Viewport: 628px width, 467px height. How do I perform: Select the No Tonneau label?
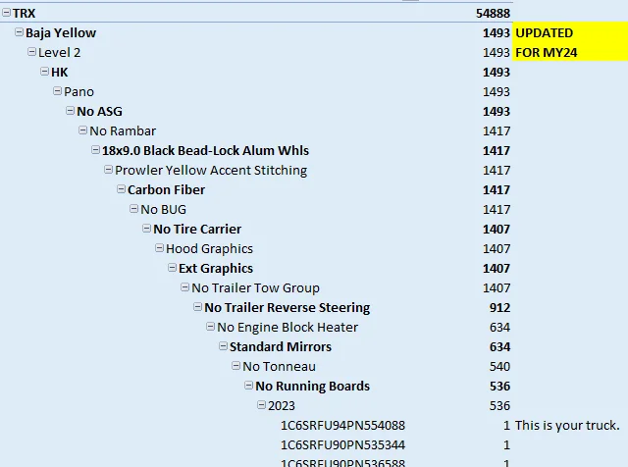(x=279, y=367)
